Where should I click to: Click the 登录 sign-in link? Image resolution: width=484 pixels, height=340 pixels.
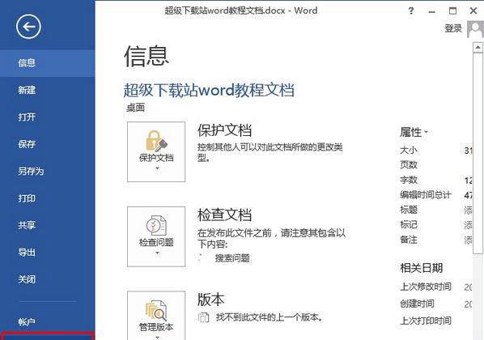[x=453, y=28]
